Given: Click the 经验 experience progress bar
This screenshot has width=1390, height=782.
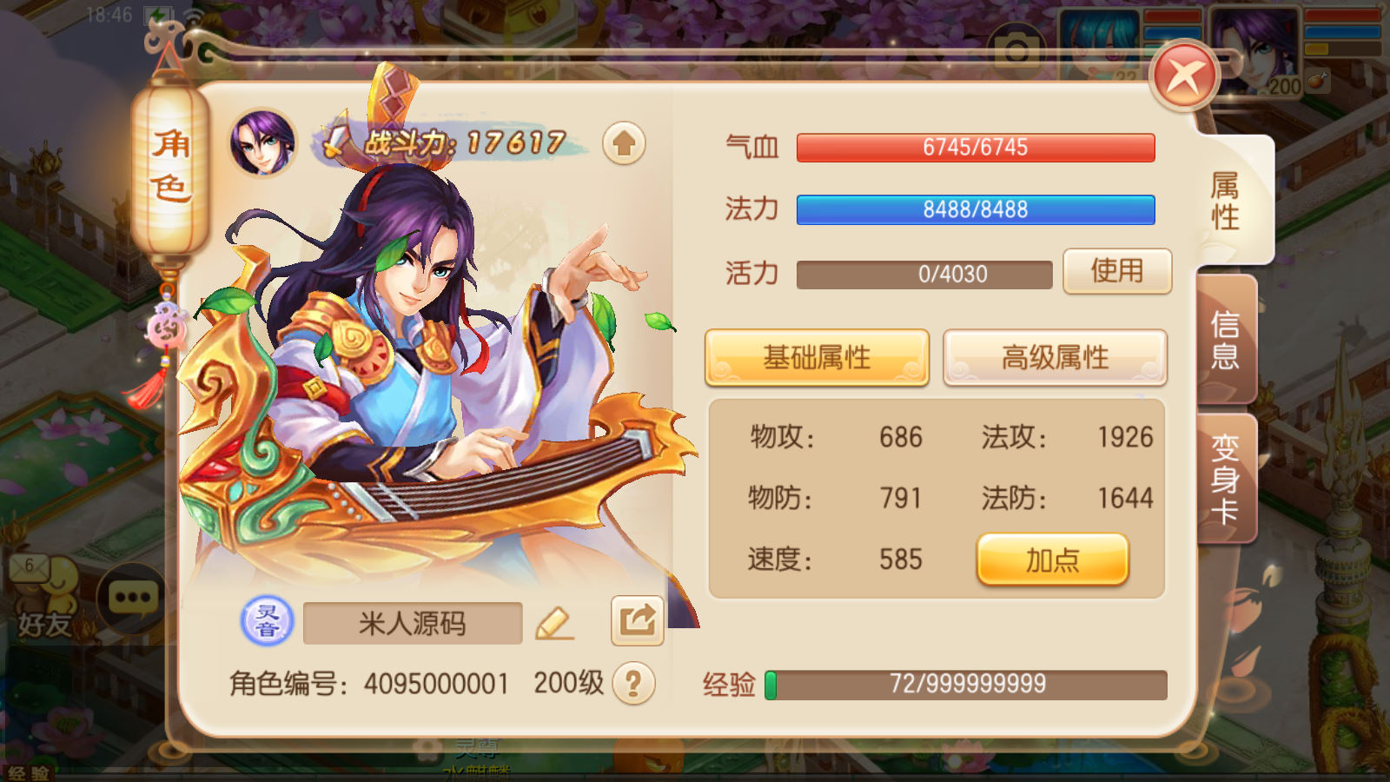Looking at the screenshot, I should tap(966, 685).
